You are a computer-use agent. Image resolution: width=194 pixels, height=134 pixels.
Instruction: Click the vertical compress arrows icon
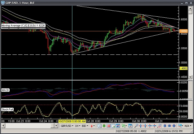[154, 126]
